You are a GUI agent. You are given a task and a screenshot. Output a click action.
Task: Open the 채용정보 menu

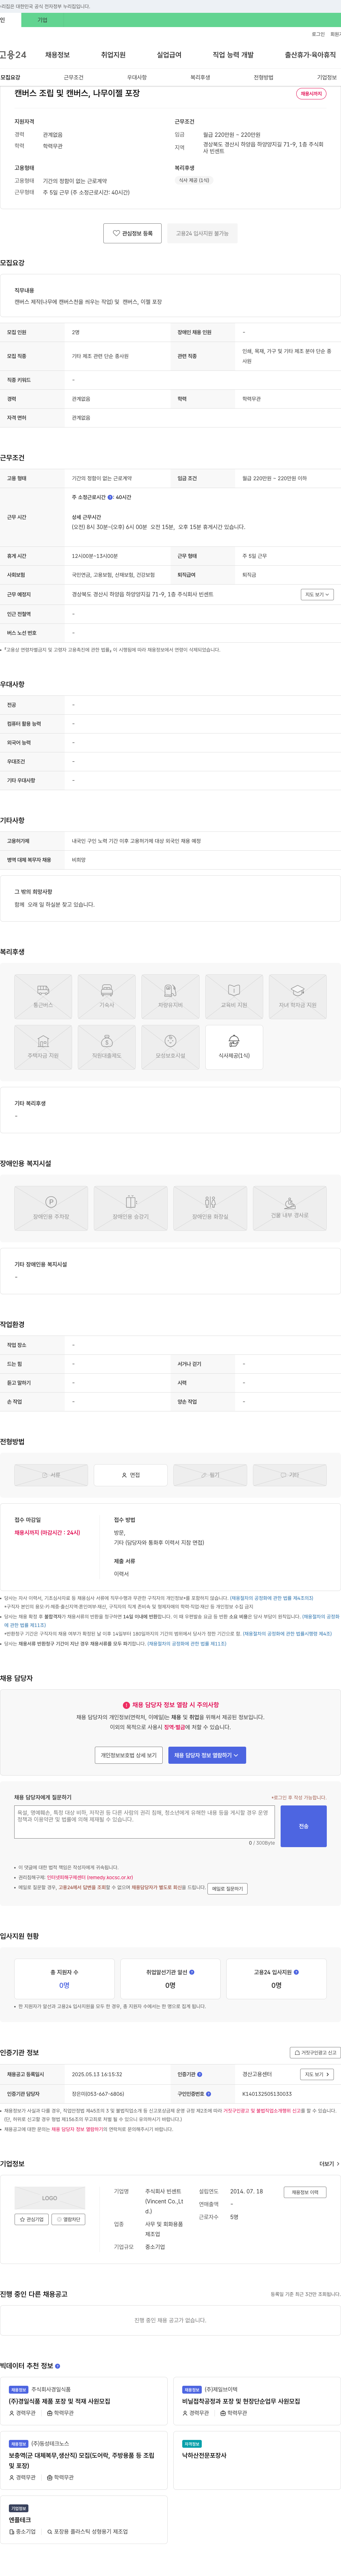point(58,55)
